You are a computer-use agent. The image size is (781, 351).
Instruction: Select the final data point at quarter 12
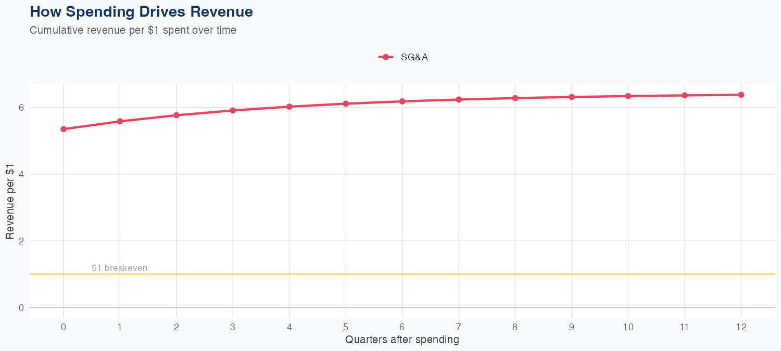tap(741, 95)
